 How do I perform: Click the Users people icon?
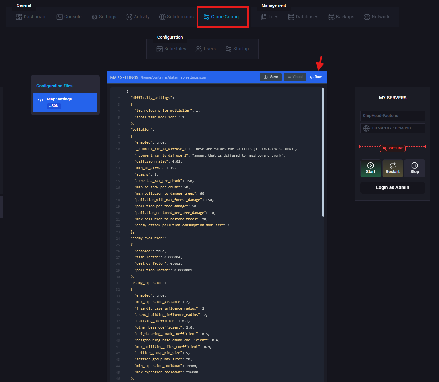click(199, 49)
